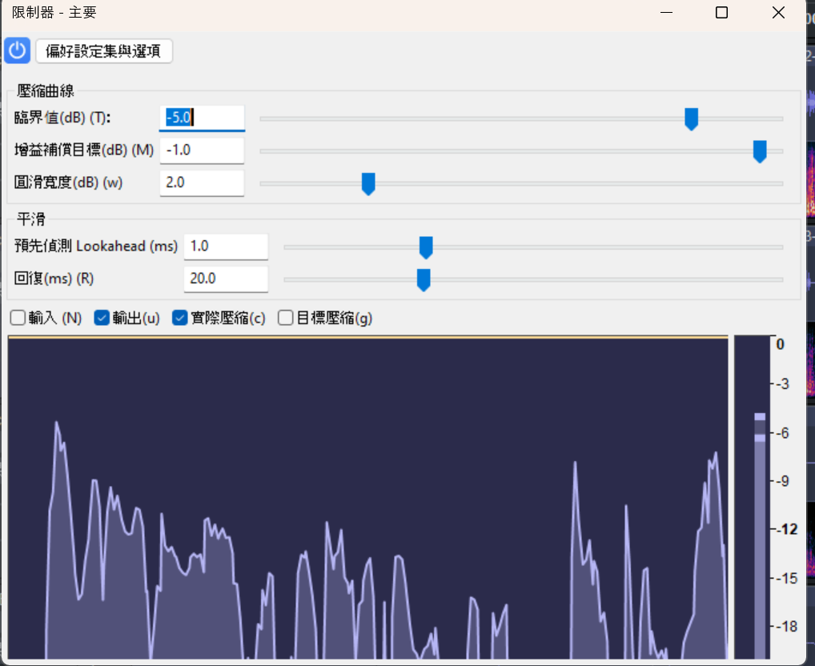Click the 臨界值(dB) threshold input field
The image size is (815, 666).
coord(202,118)
